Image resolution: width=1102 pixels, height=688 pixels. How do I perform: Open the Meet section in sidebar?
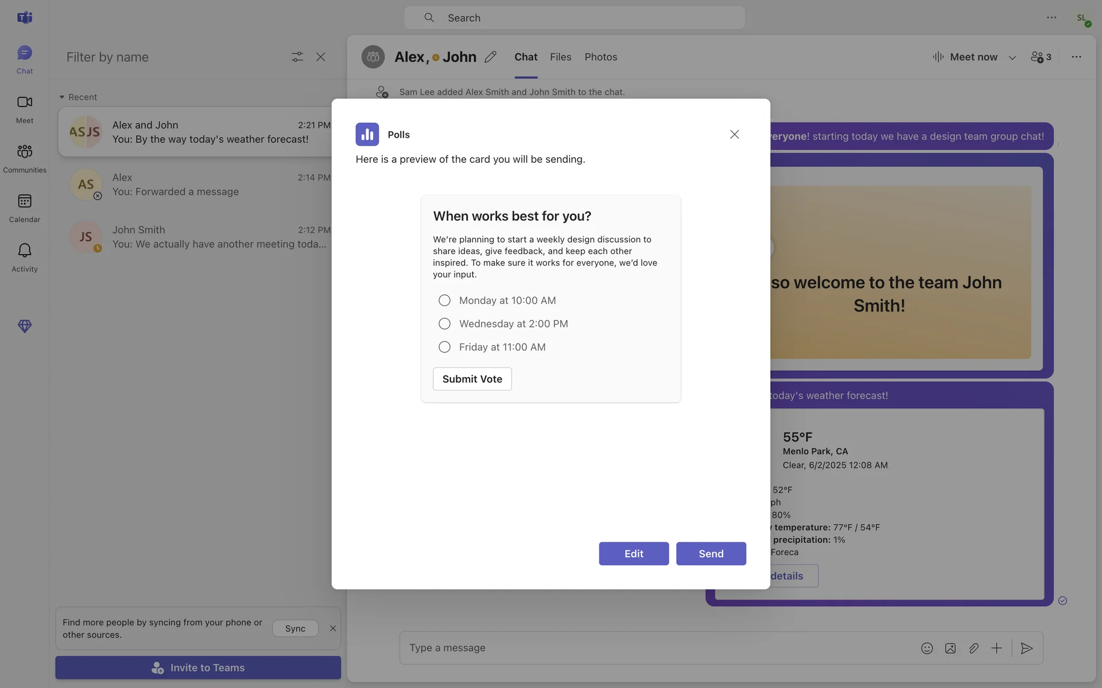(24, 108)
